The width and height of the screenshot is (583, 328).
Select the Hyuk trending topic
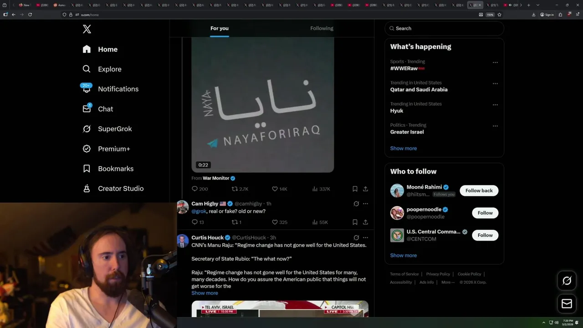[397, 111]
